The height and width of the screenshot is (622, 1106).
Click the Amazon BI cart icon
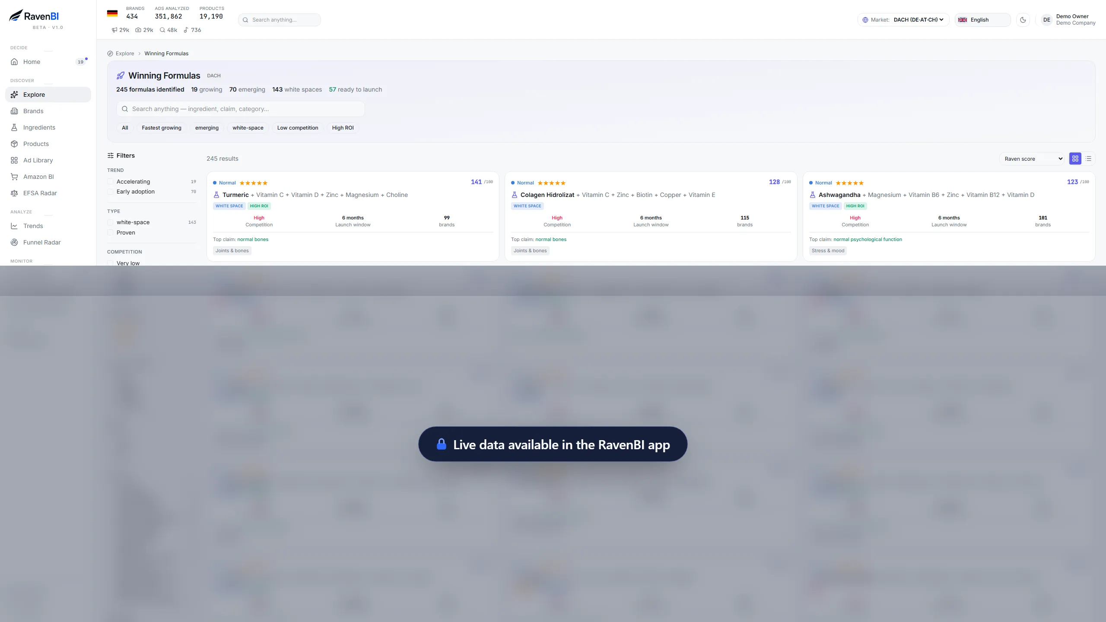tap(14, 177)
